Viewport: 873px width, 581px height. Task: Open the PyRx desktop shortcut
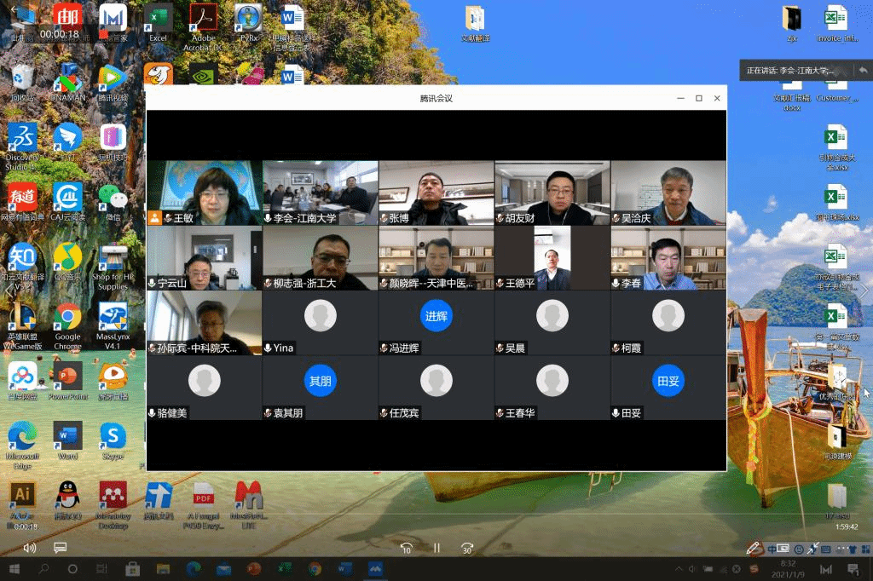point(248,21)
